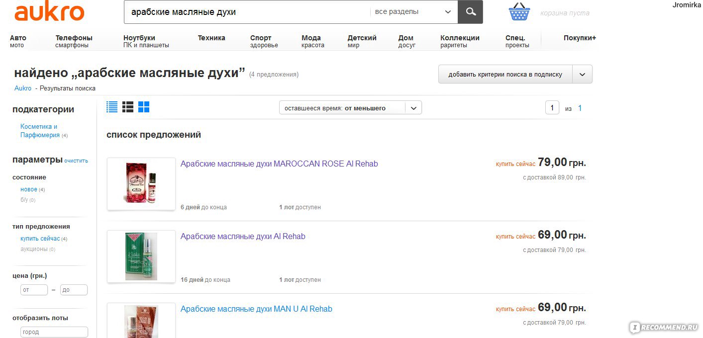Viewport: 703px width, 338px height.
Task: Follow the Aukro breadcrumb link
Action: (23, 88)
